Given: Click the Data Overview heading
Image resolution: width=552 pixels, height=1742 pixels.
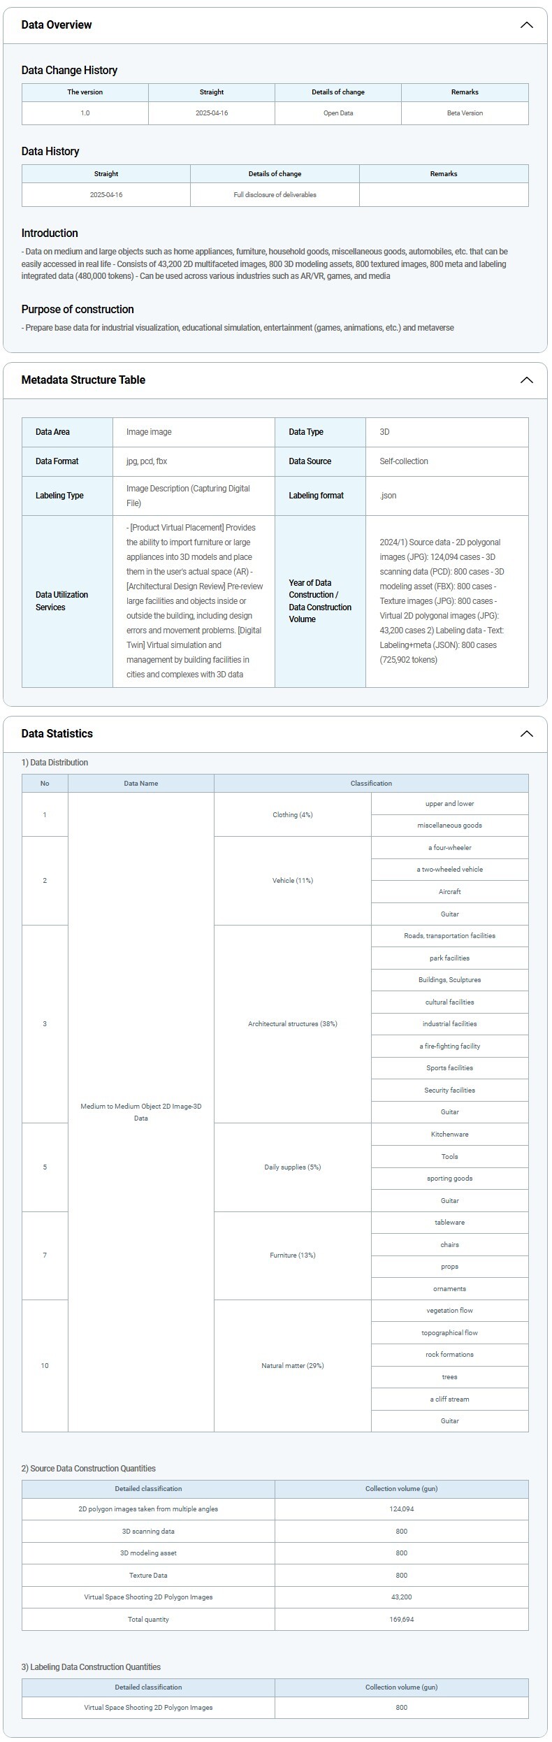Looking at the screenshot, I should point(57,25).
